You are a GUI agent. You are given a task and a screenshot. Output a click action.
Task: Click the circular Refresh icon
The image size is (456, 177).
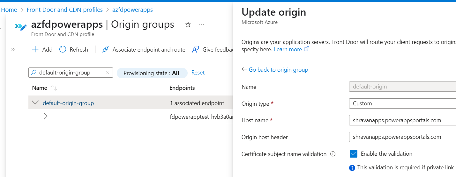click(63, 50)
